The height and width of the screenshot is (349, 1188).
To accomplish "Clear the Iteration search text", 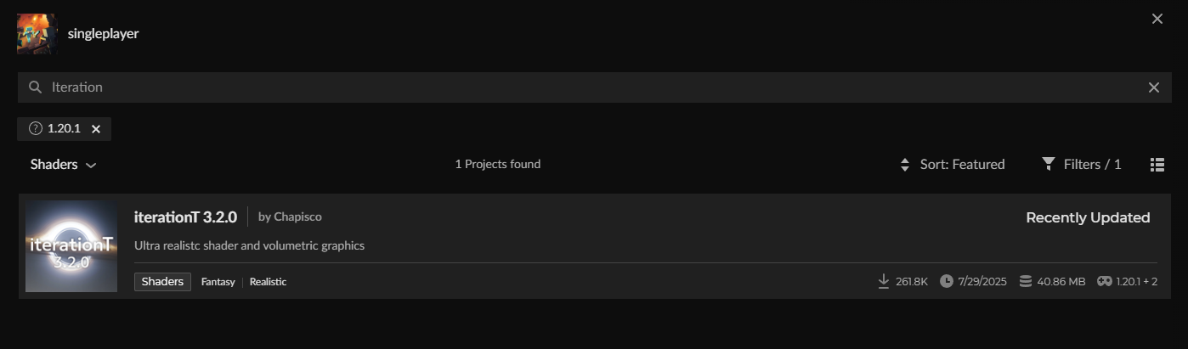I will [x=1153, y=87].
